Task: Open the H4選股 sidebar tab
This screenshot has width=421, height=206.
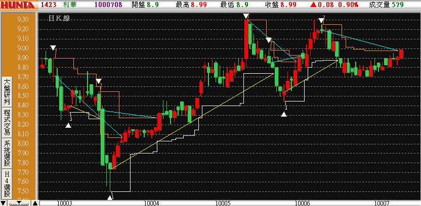Action: point(7,183)
